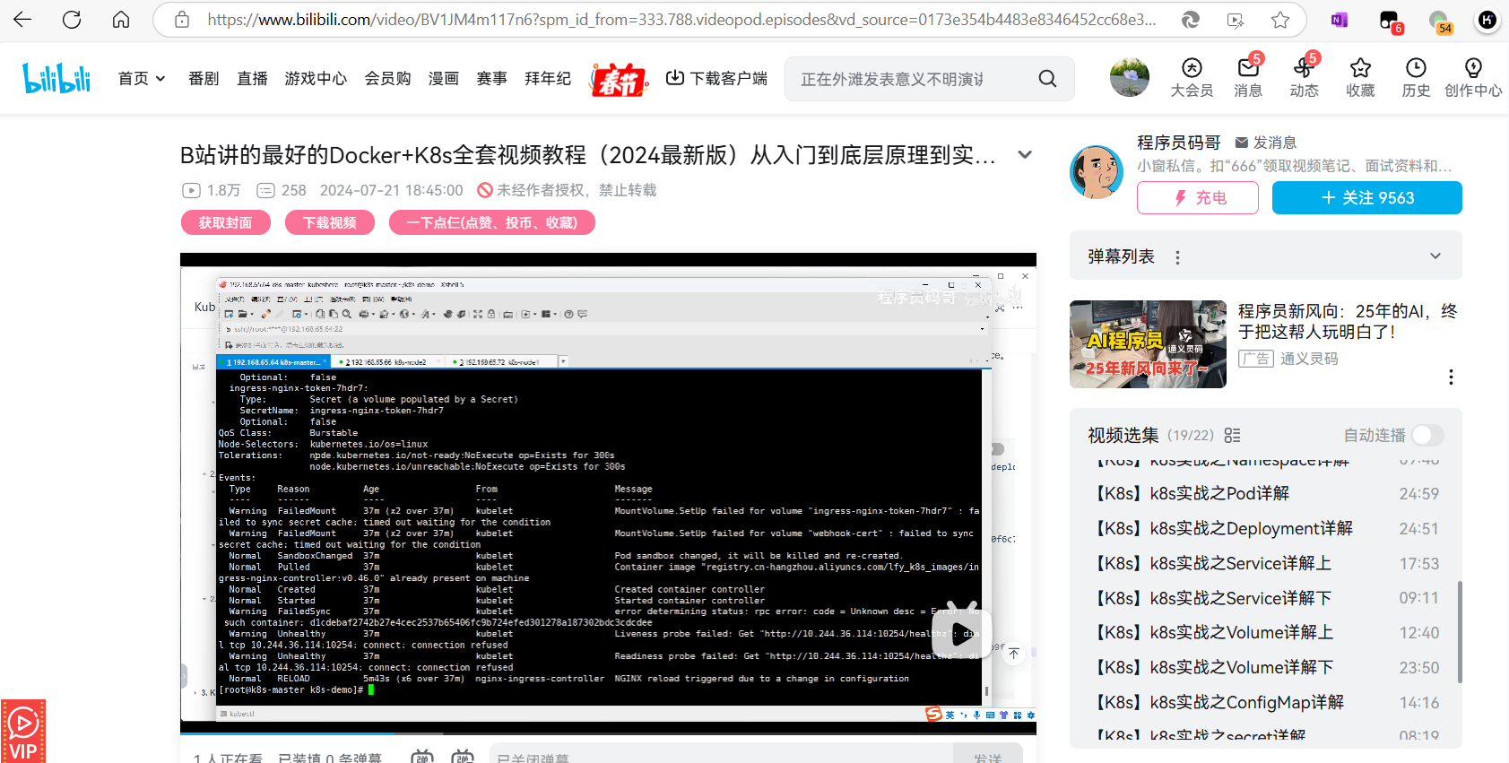1509x763 pixels.
Task: Open the 大会员 VIP badge at bottom left
Action: tap(23, 731)
